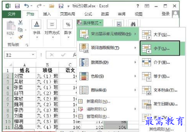
Task: Switch to the Data (数据) tab
Action: point(105,14)
